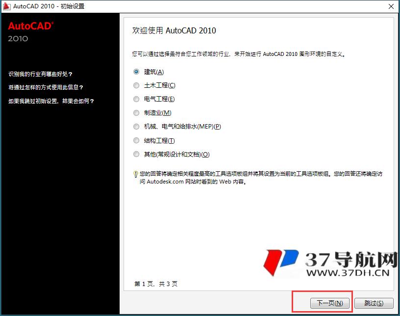Screen dimensions: 400x316
Task: Select the 建筑(A) industry option
Action: point(136,71)
